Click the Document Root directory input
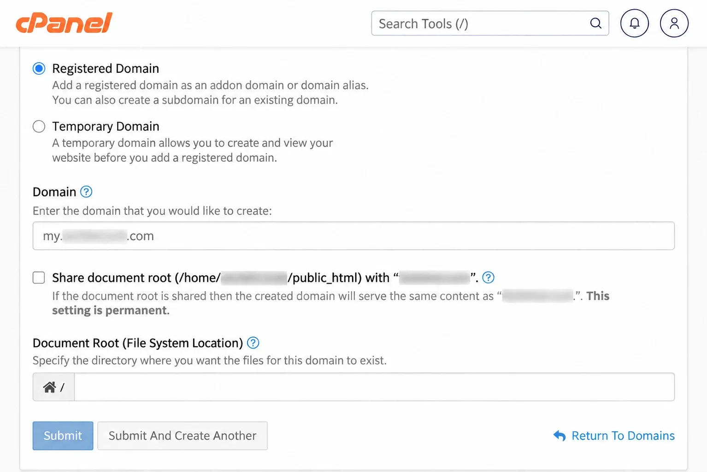This screenshot has height=472, width=707. point(374,387)
